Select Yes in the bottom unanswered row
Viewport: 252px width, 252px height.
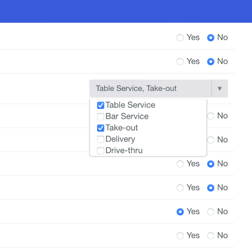click(180, 236)
